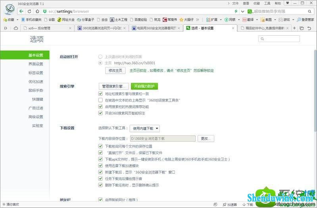Click the 修改主页 button
The height and width of the screenshot is (208, 317).
pos(115,70)
